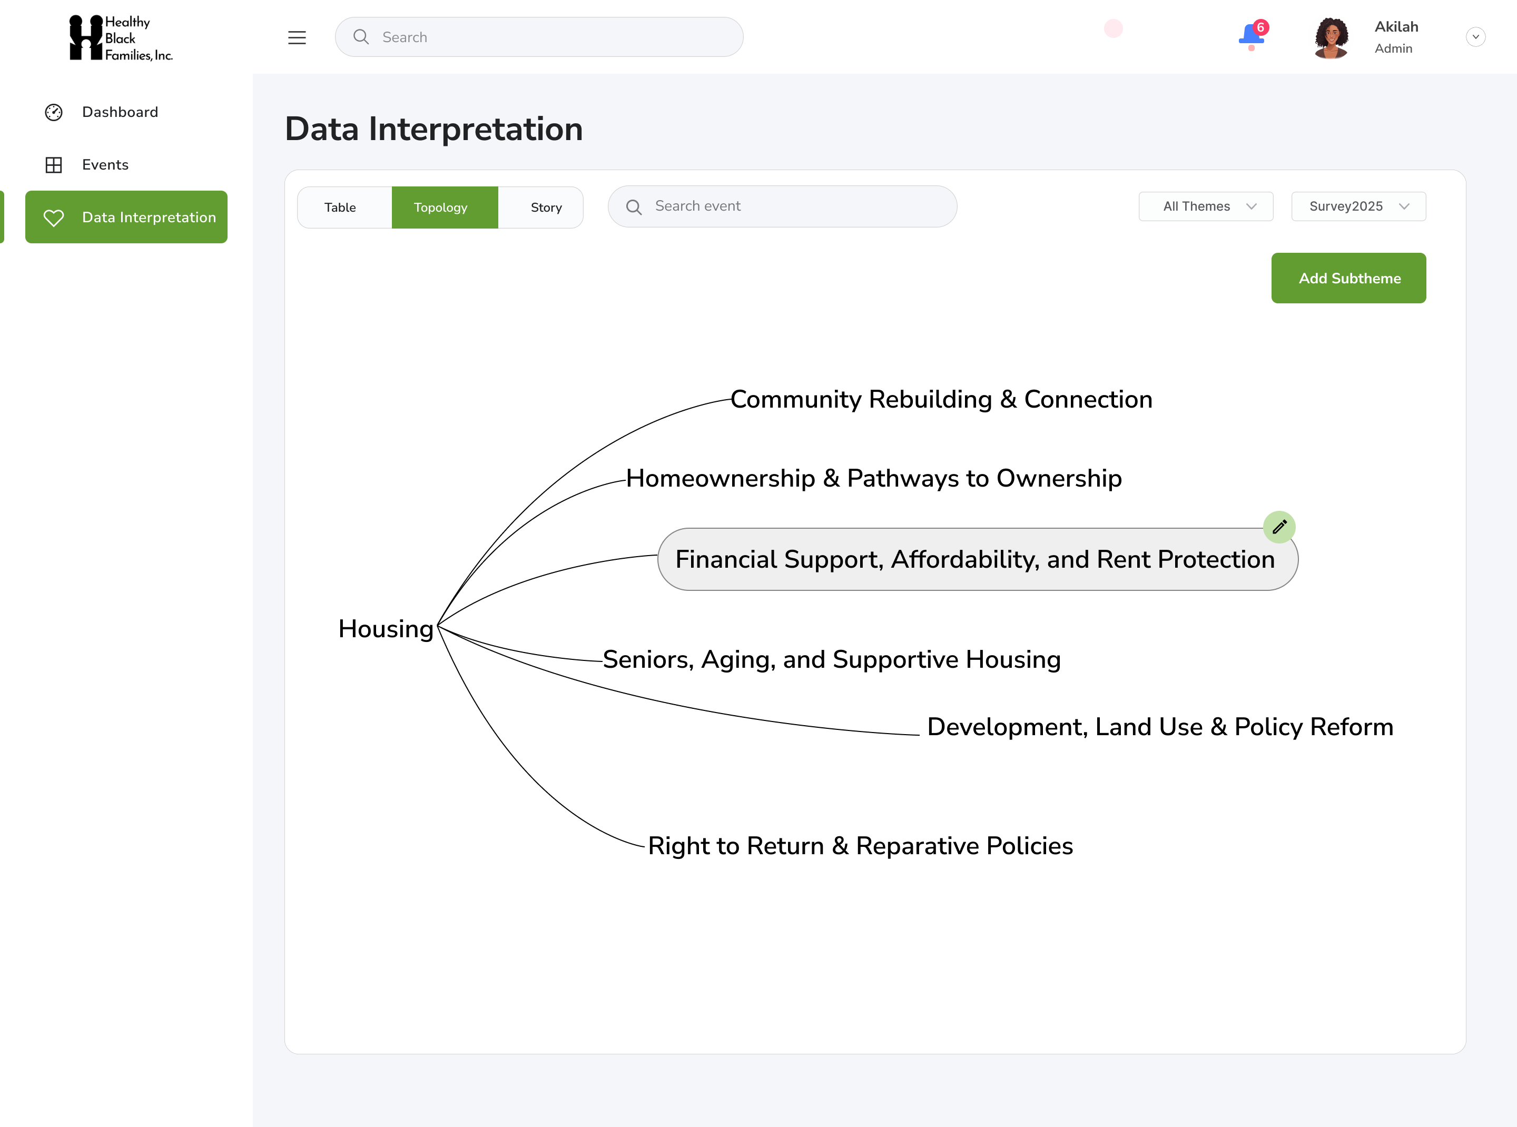Click the Dashboard gauge icon
The width and height of the screenshot is (1517, 1127).
pyautogui.click(x=54, y=112)
